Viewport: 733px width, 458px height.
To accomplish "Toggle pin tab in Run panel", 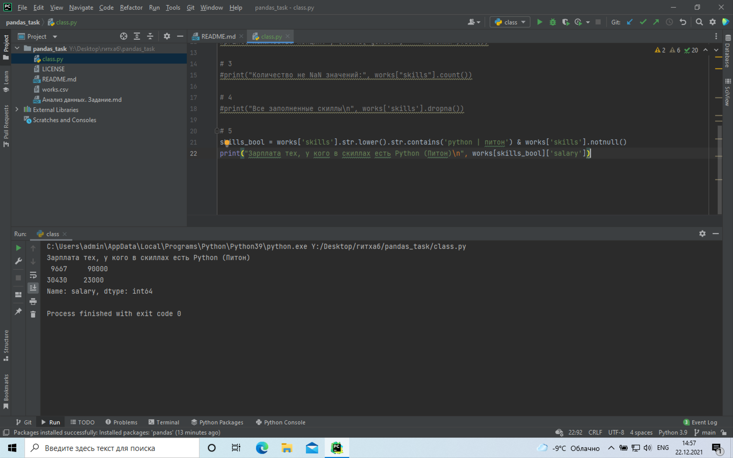I will click(18, 311).
